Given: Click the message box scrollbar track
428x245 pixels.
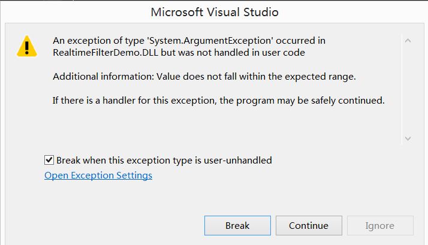Looking at the screenshot, I should [x=408, y=89].
